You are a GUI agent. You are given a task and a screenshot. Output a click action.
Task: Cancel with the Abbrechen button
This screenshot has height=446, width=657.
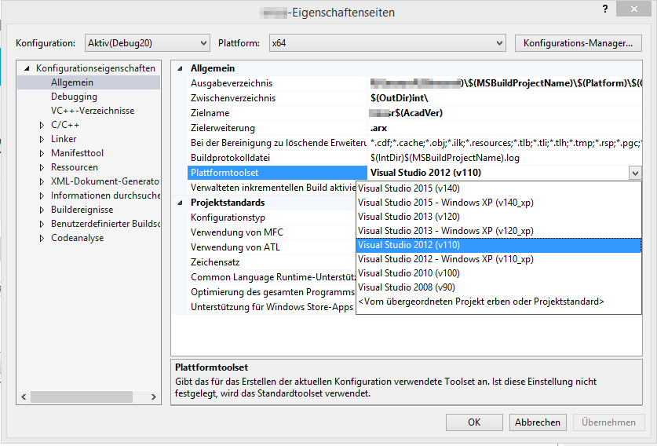(x=538, y=422)
